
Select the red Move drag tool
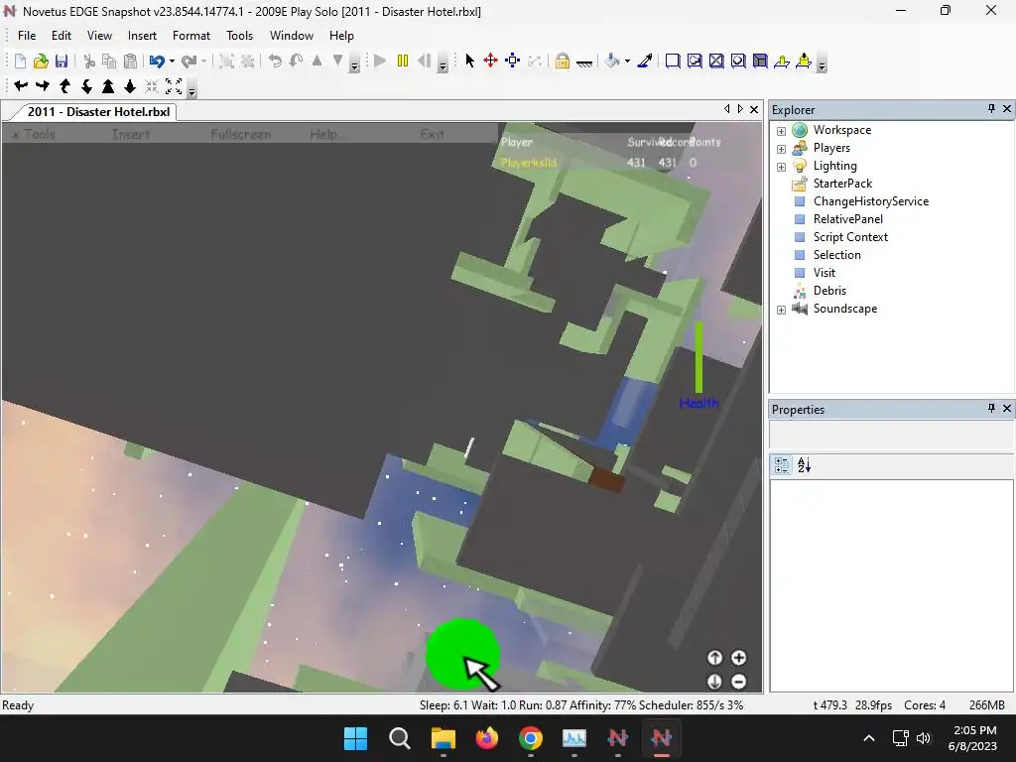[490, 61]
